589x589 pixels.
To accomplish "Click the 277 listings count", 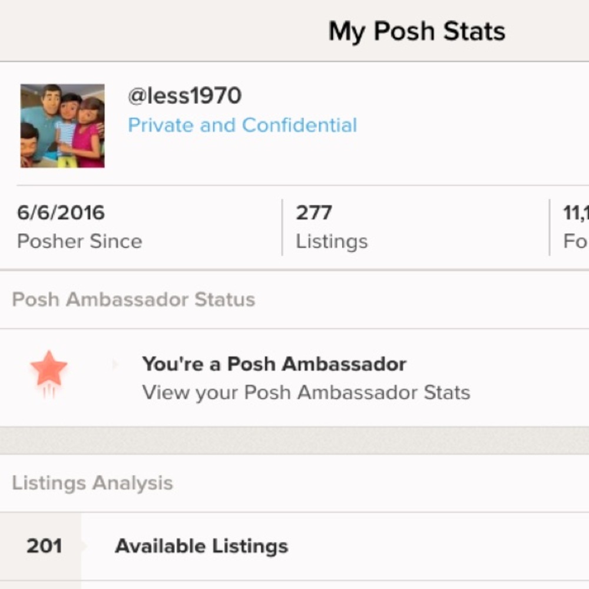I will [314, 213].
